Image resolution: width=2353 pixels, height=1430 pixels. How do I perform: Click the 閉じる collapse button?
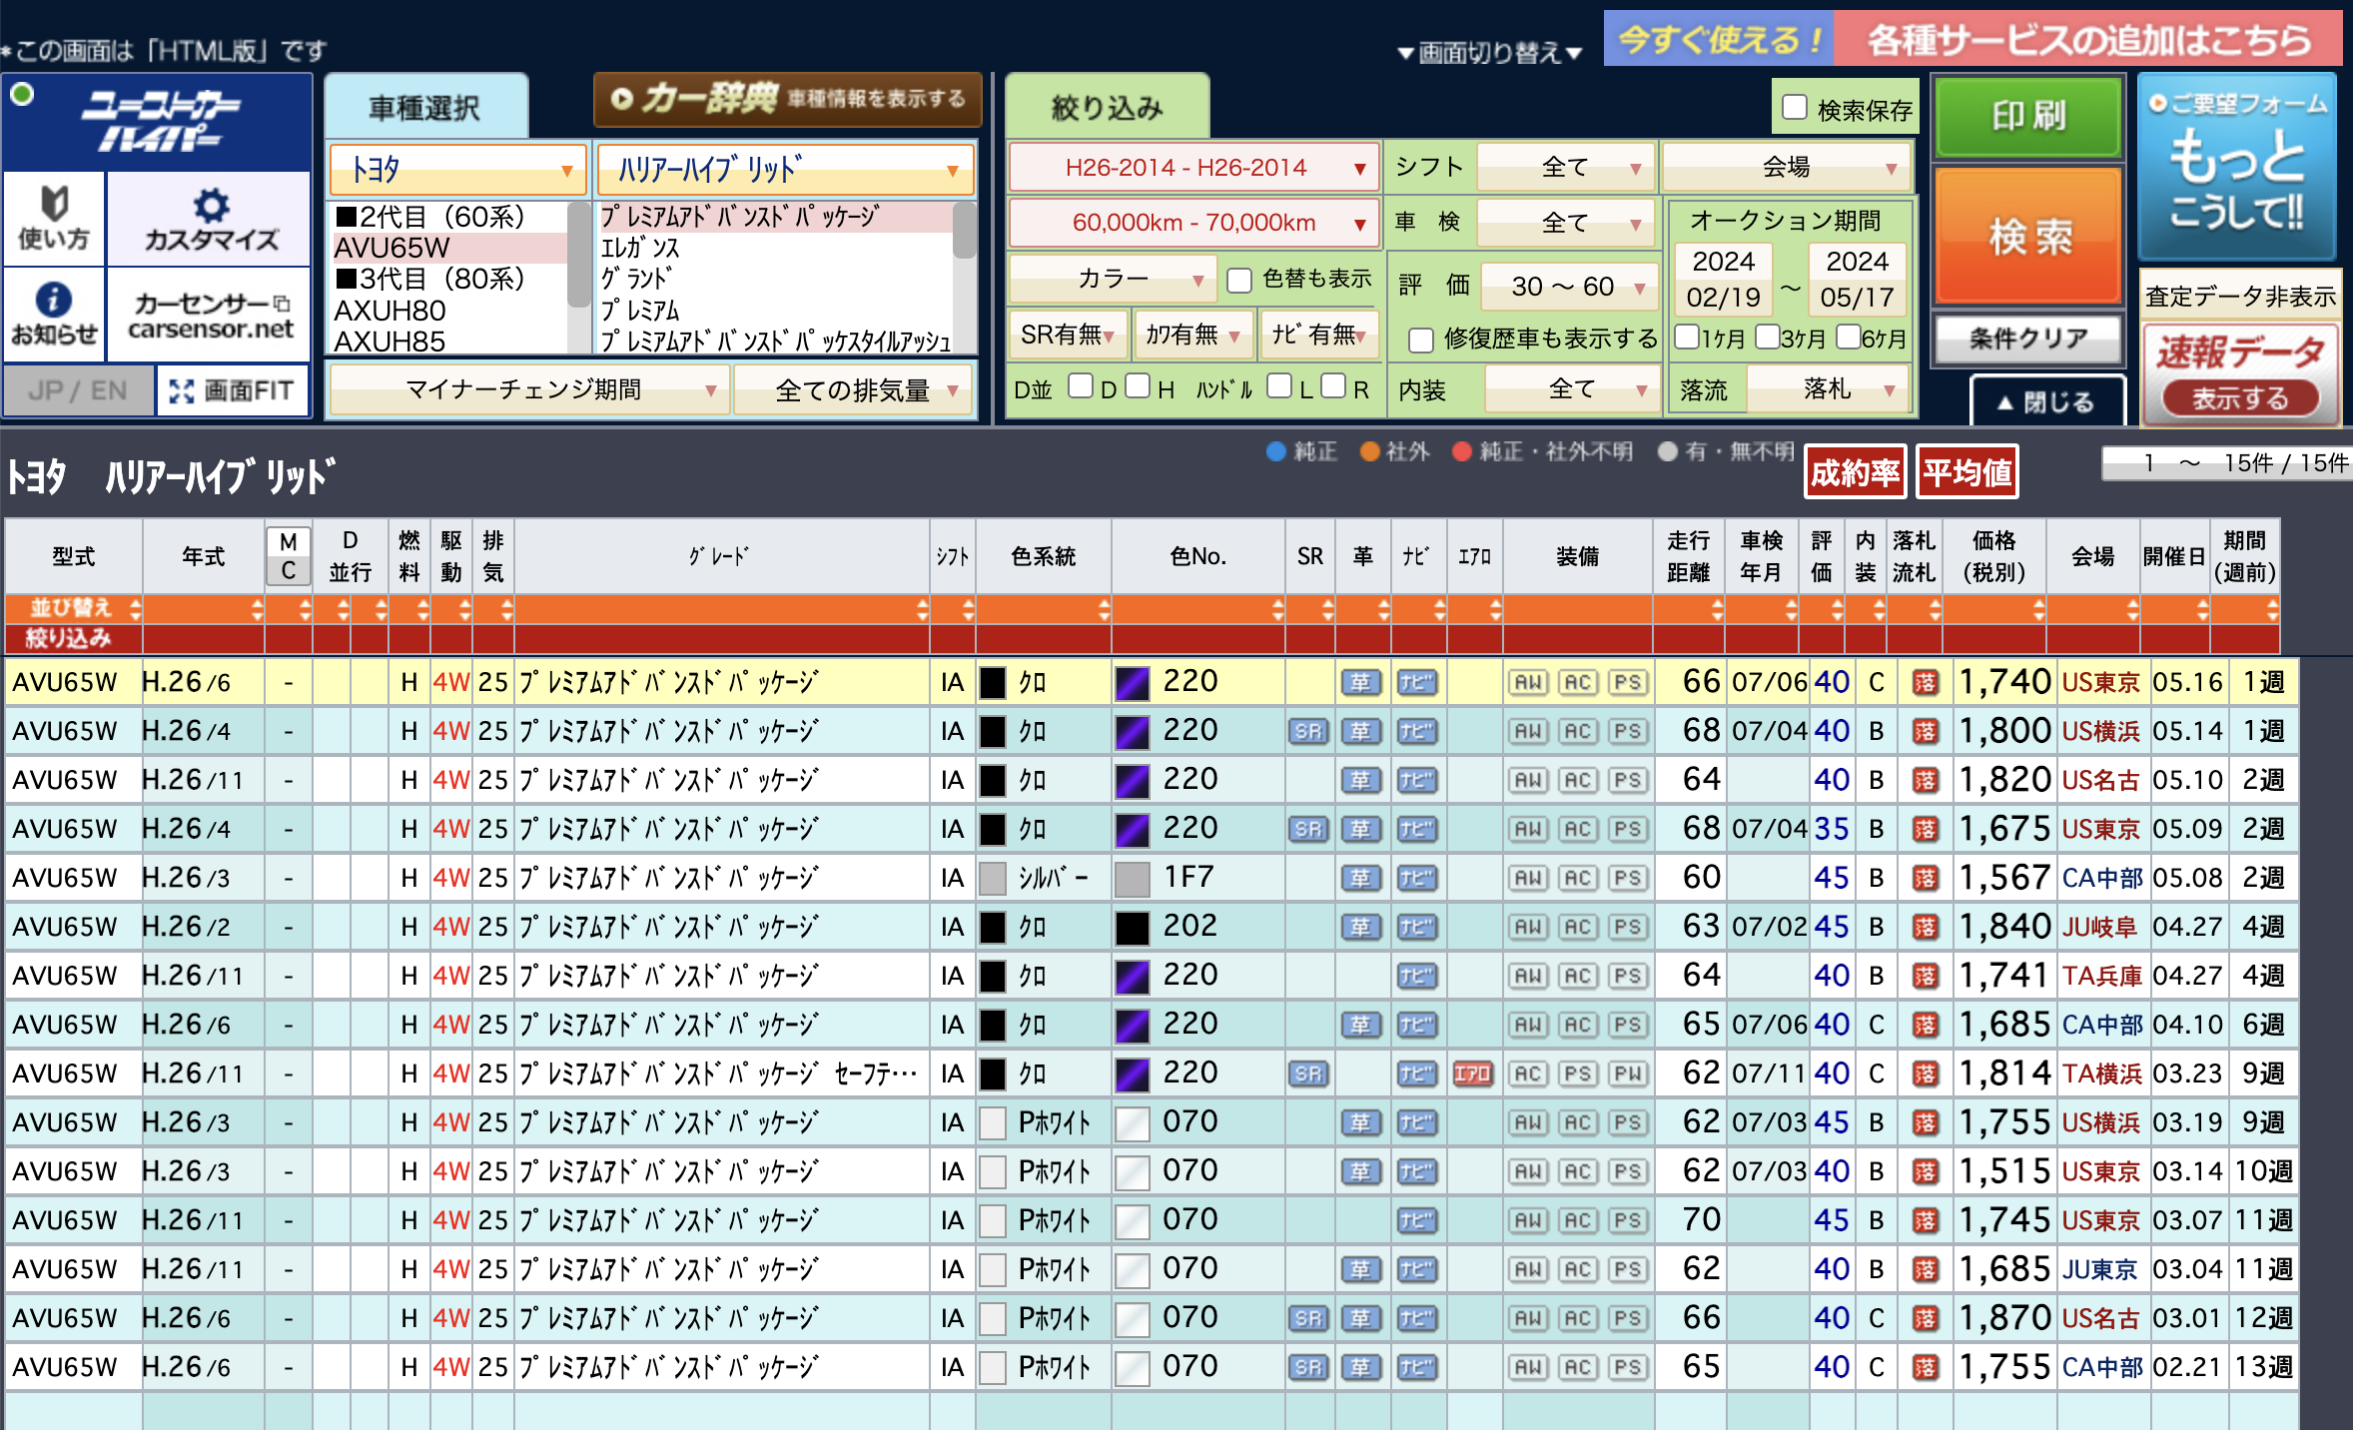click(x=2047, y=402)
